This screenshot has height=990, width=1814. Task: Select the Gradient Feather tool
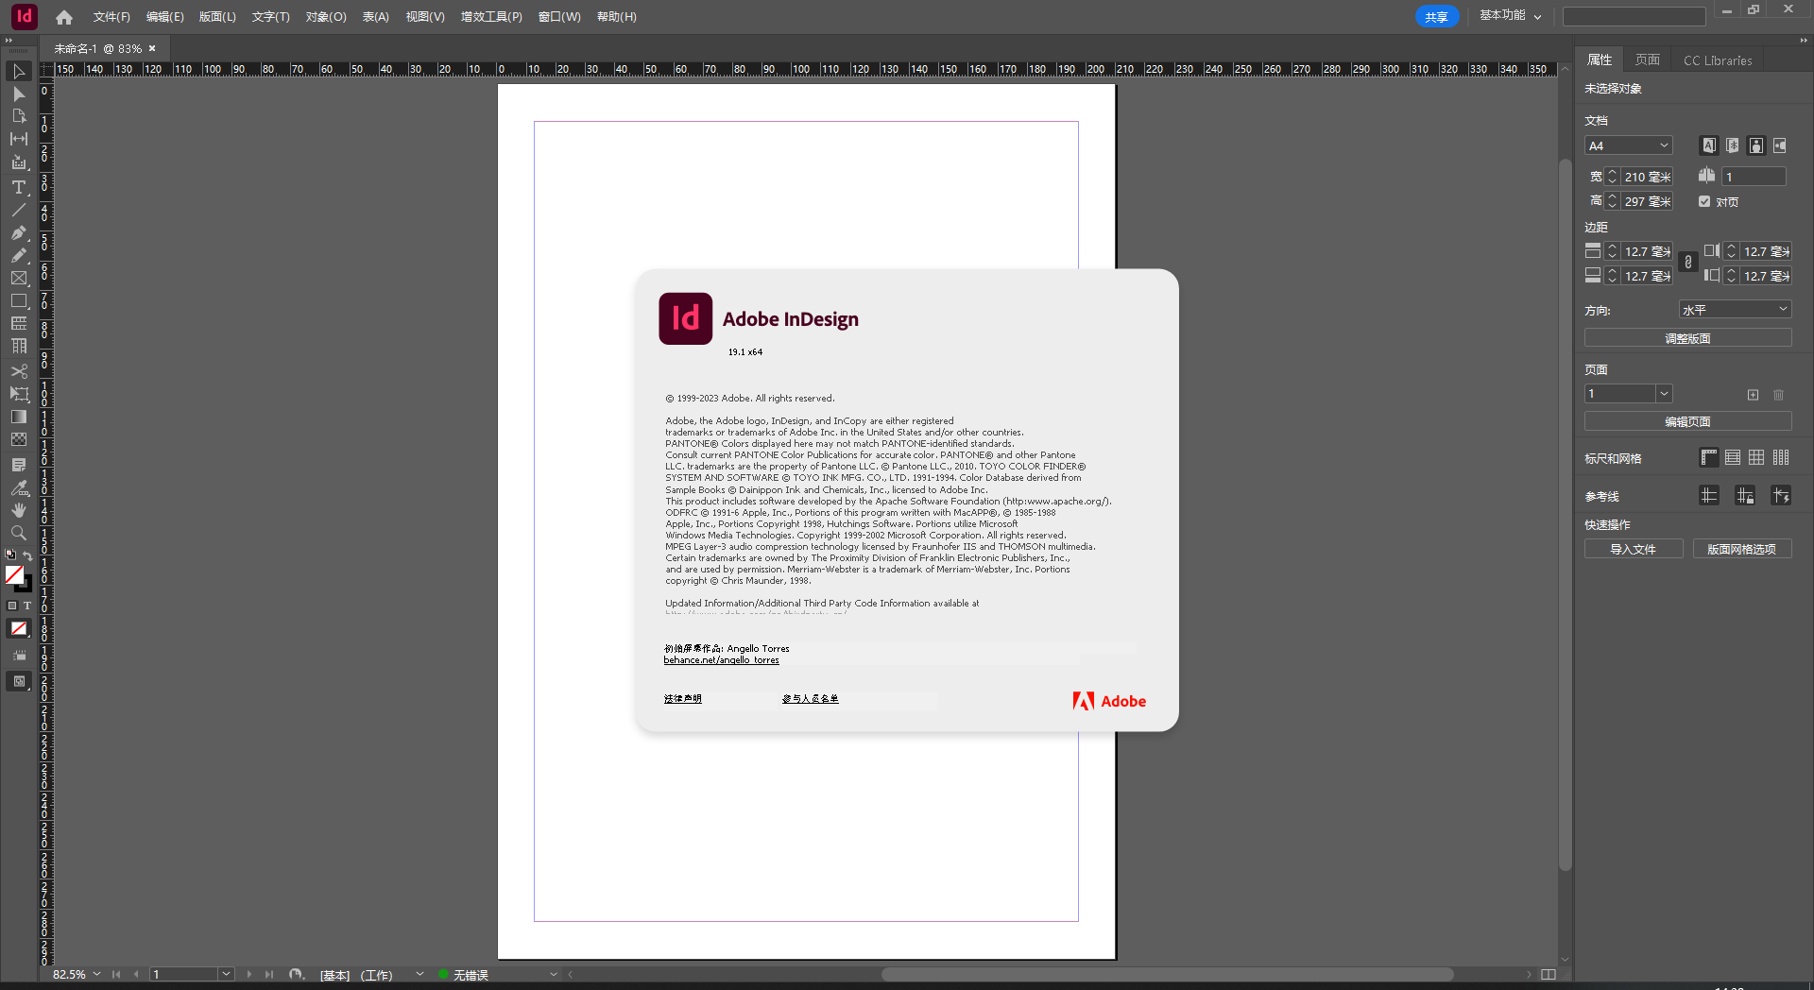pos(18,439)
